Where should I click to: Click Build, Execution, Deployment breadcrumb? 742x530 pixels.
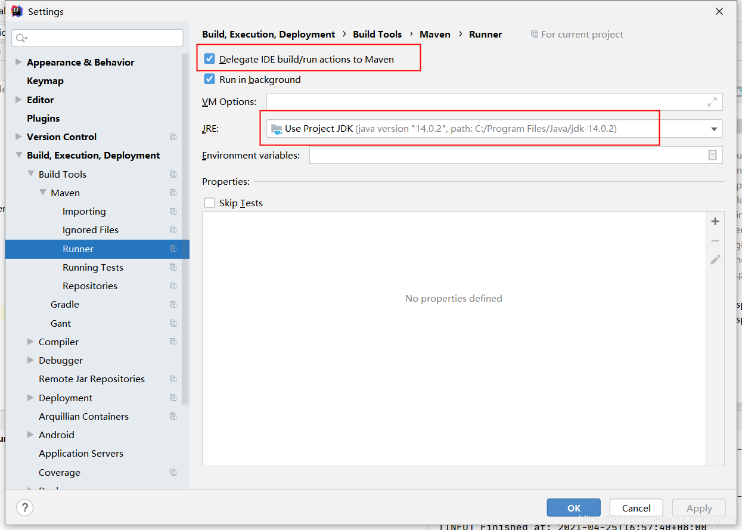[x=269, y=34]
